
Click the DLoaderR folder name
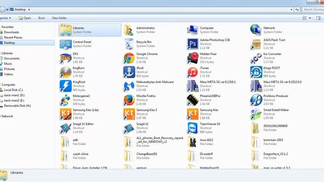tap(206, 154)
